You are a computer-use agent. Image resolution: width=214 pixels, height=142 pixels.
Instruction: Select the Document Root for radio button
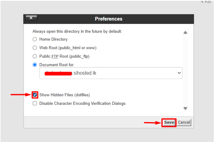pos(34,65)
